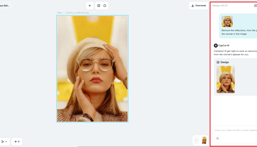
Task: Expand the pointer tool dropdown
Action: [4, 141]
